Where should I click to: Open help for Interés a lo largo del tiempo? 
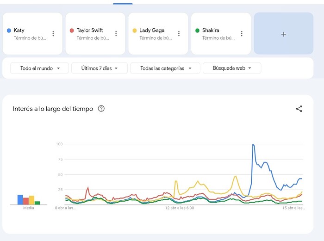101,108
